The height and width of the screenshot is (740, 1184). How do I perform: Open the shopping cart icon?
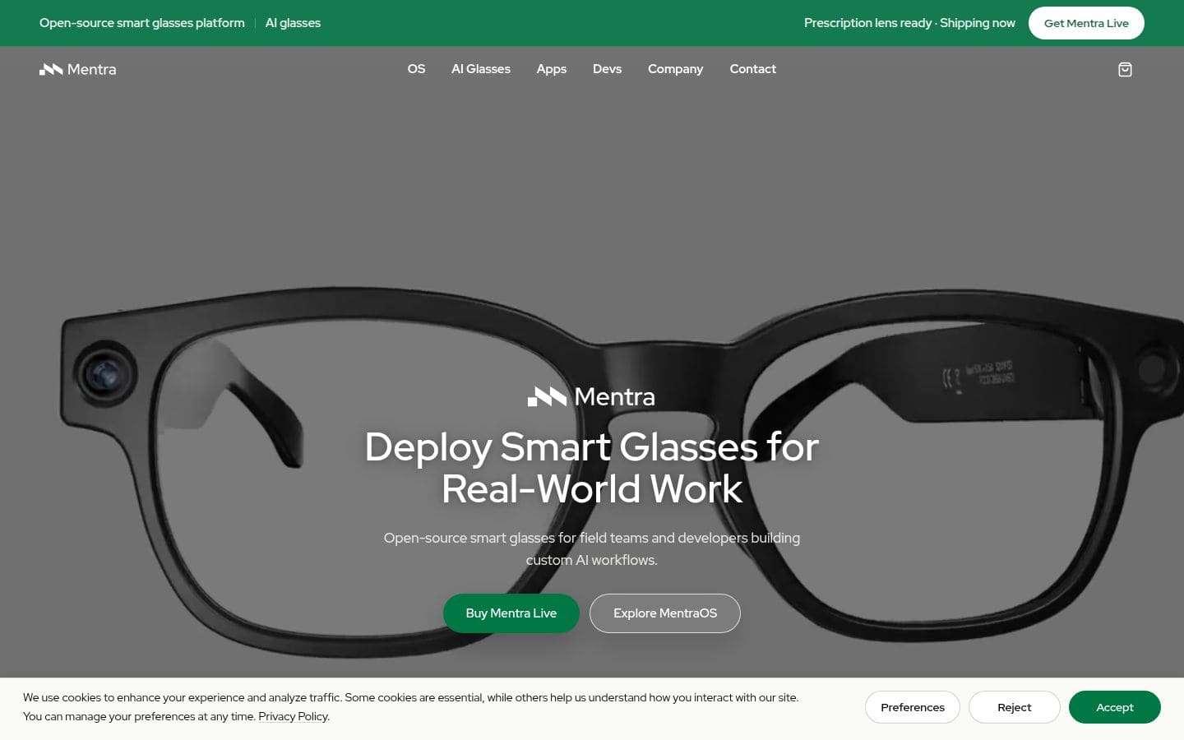[x=1125, y=70]
